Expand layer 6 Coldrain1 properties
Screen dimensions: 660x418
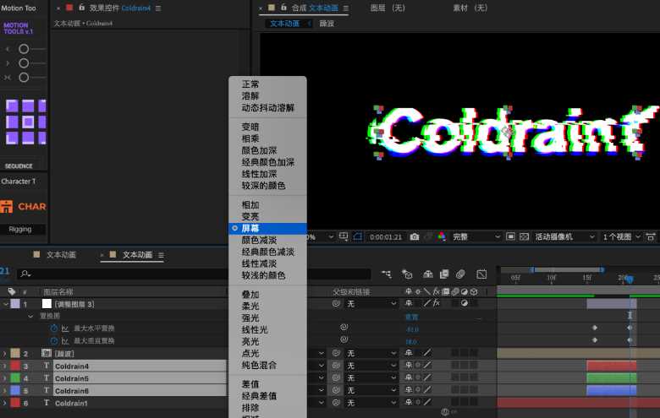point(4,403)
